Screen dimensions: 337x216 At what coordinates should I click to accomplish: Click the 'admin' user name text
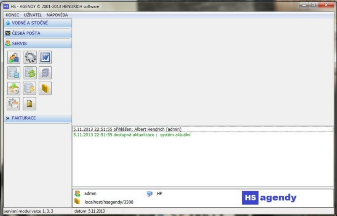click(x=90, y=193)
